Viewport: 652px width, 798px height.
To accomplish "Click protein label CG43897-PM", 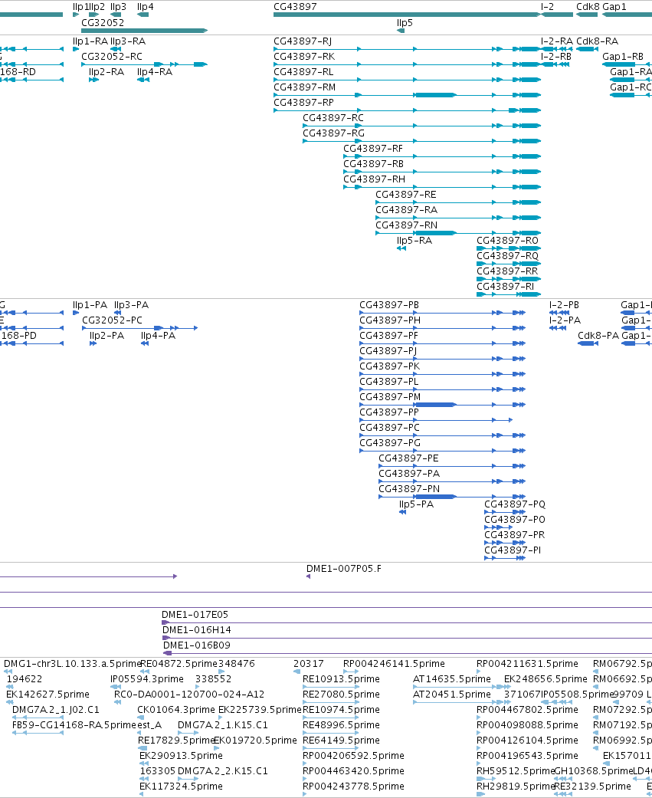I will pyautogui.click(x=390, y=396).
